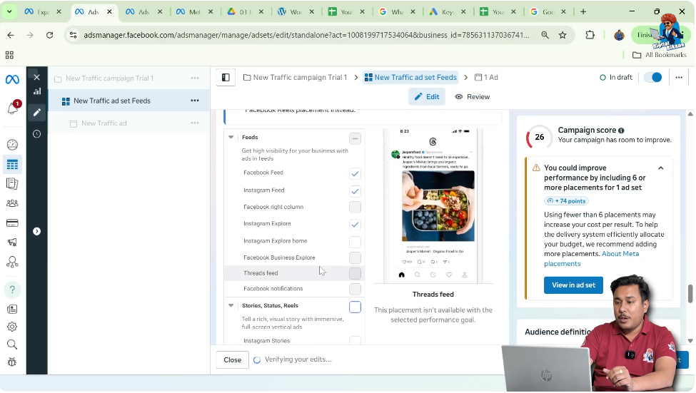Image resolution: width=696 pixels, height=393 pixels.
Task: Open the Settings gear icon in sidebar
Action: 12,327
